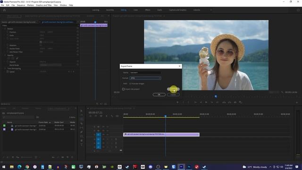Select the Track Select Forward tool
Image resolution: width=302 pixels, height=170 pixels.
pyautogui.click(x=82, y=115)
